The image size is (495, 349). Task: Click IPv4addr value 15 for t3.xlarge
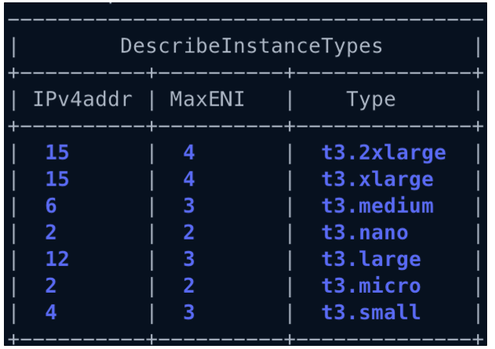57,179
